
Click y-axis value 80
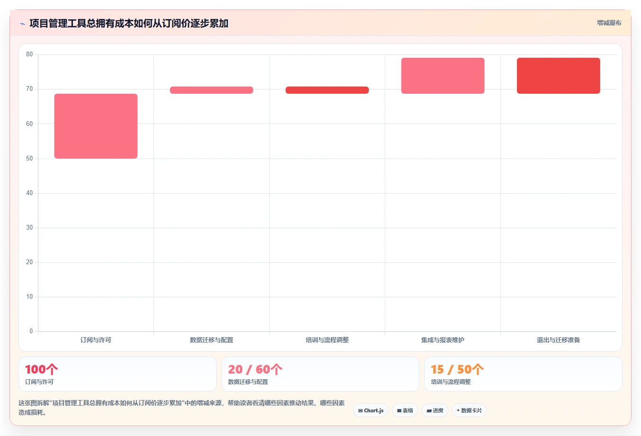click(x=29, y=54)
